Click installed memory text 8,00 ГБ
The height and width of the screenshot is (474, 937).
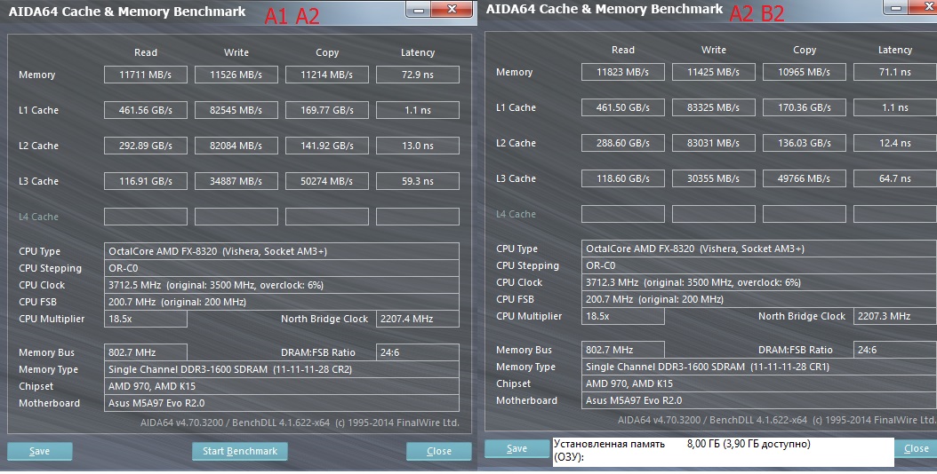coord(749,444)
